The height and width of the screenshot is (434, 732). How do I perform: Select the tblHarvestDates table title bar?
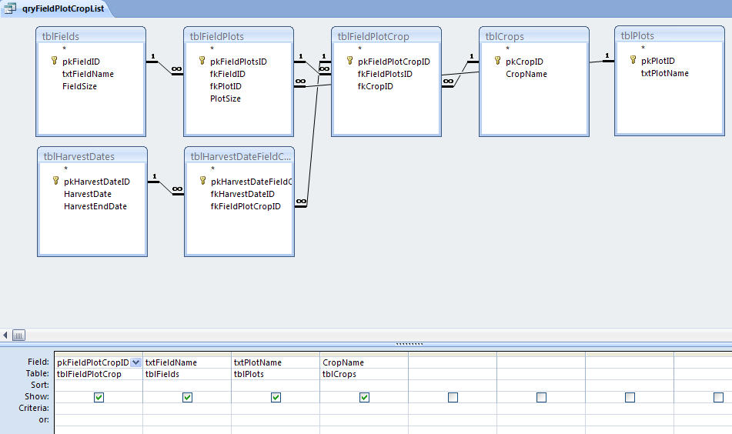(x=92, y=156)
